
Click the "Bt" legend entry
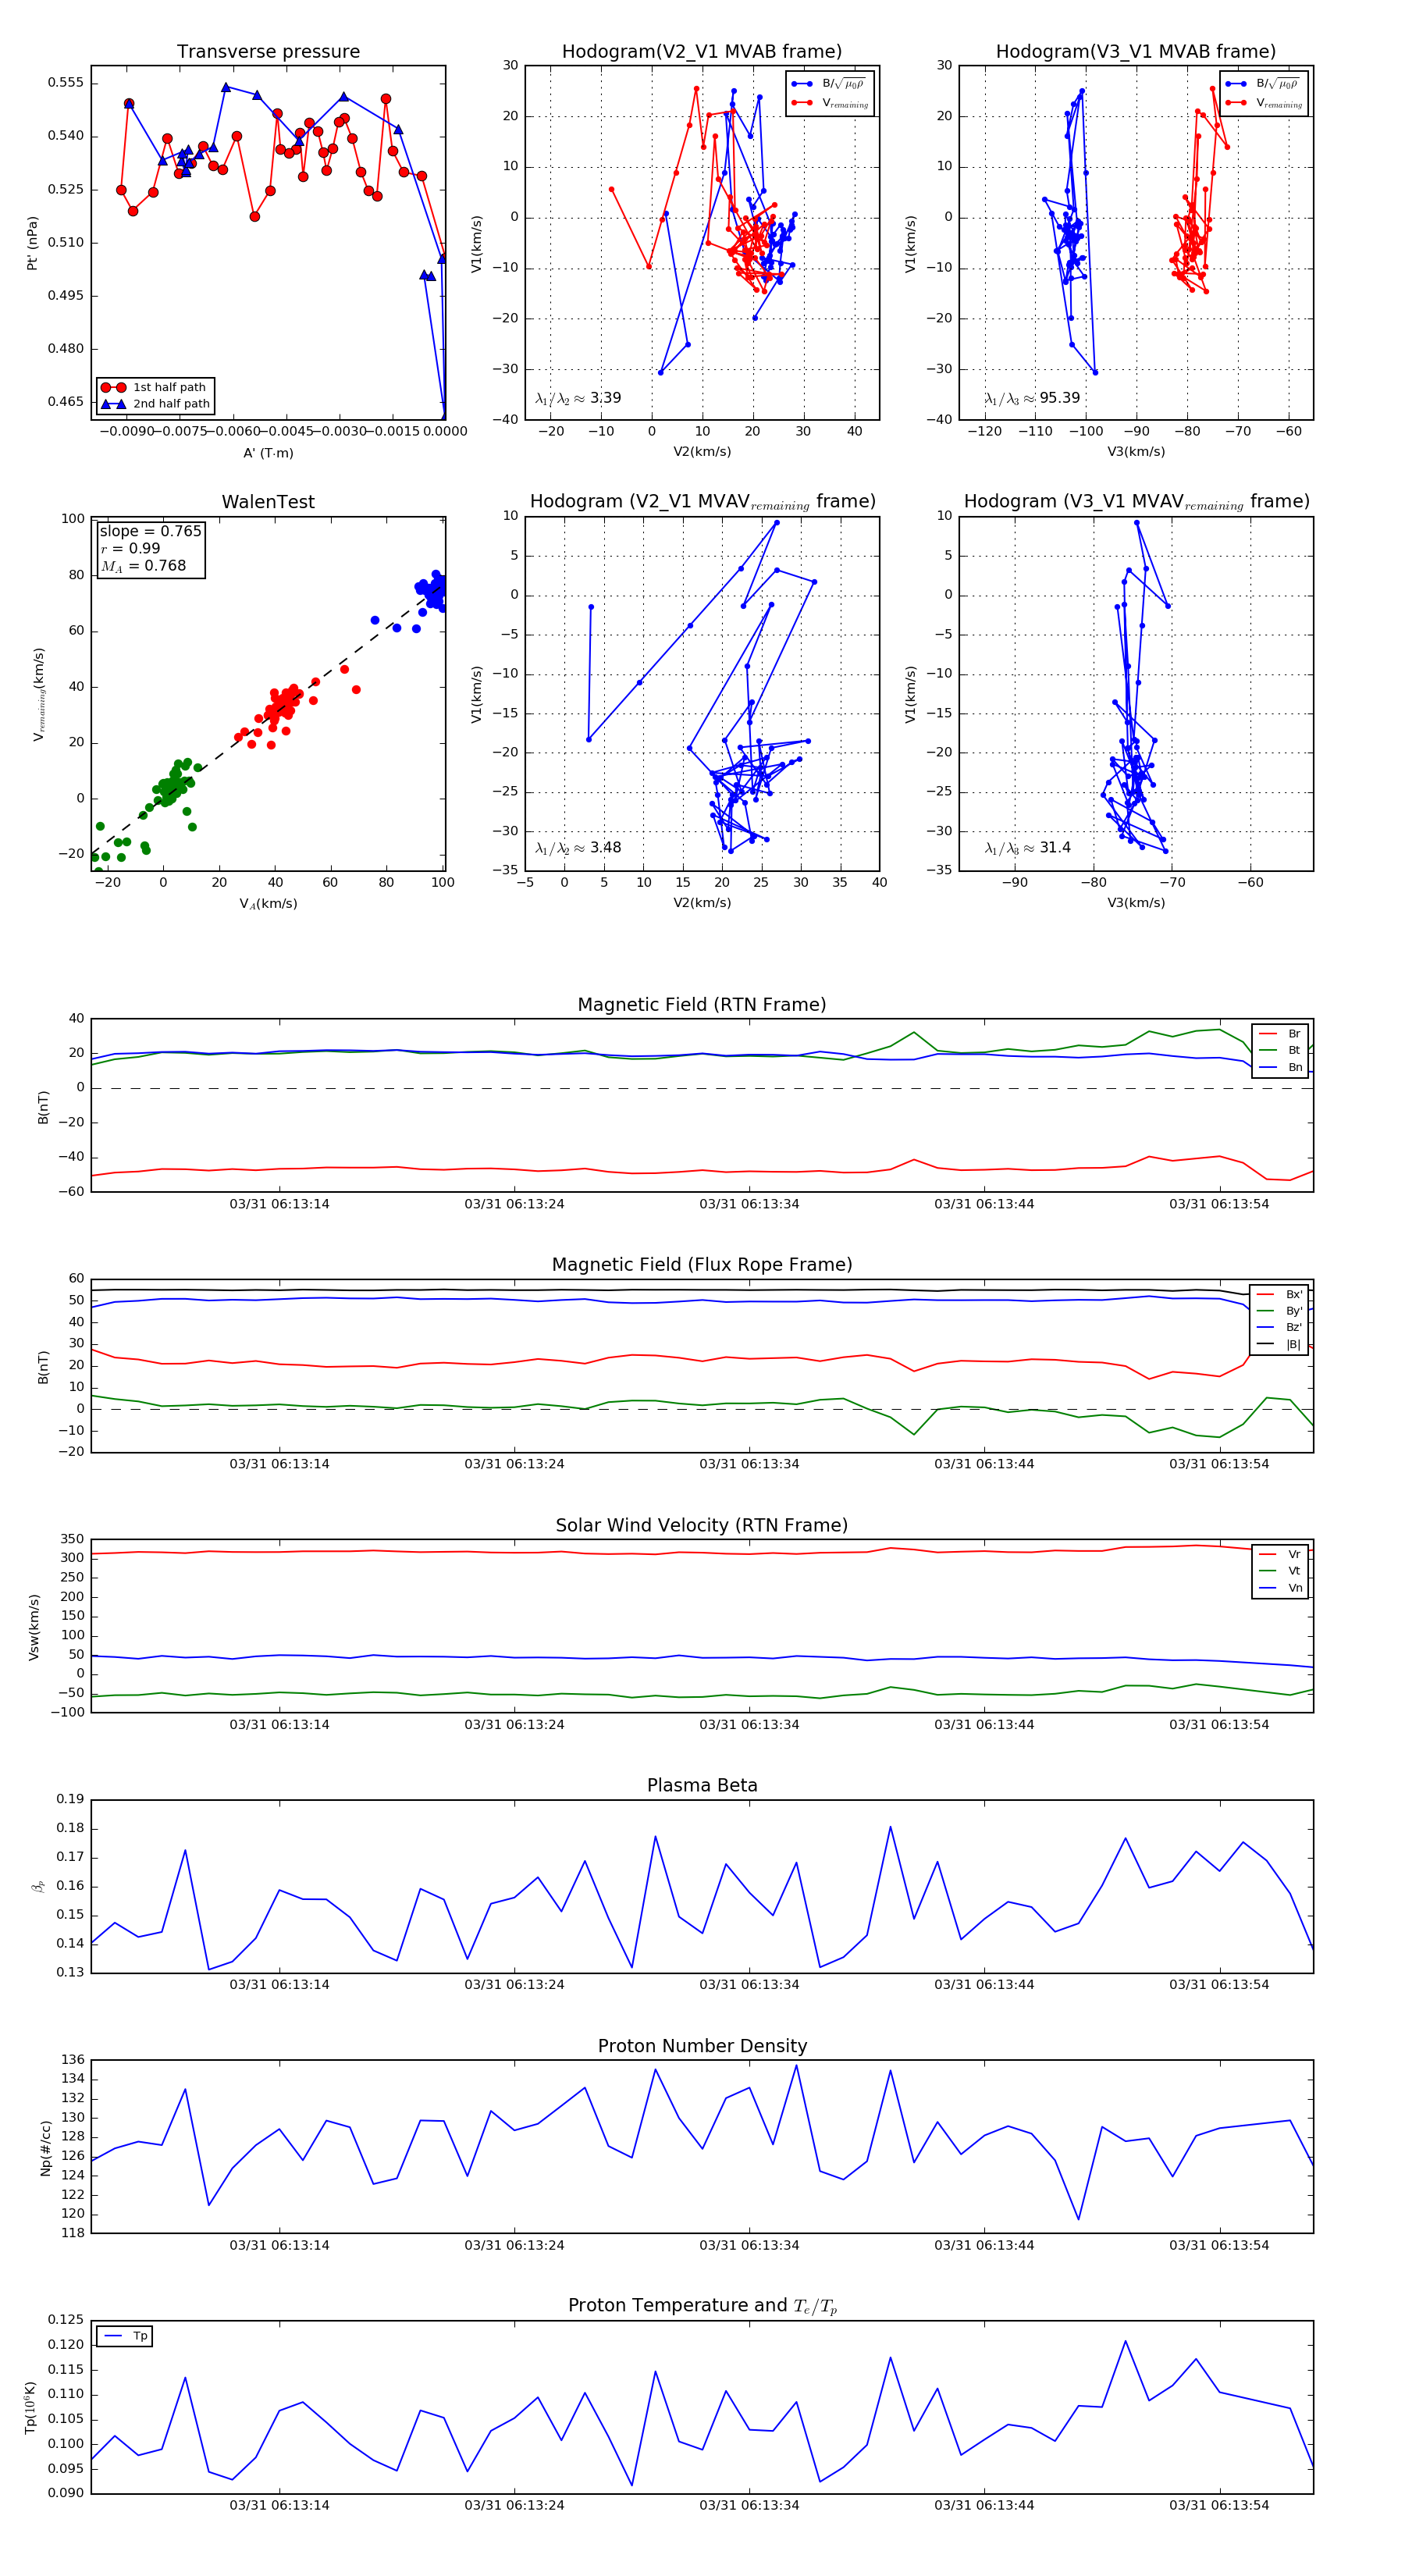(x=1280, y=1050)
